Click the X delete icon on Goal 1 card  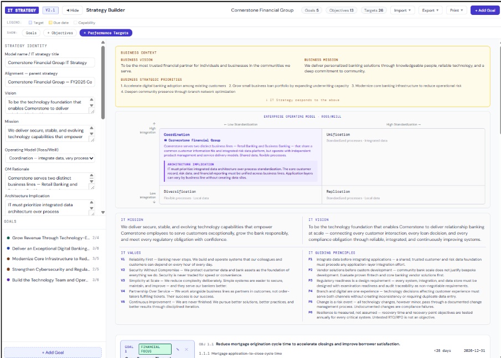pyautogui.click(x=186, y=349)
